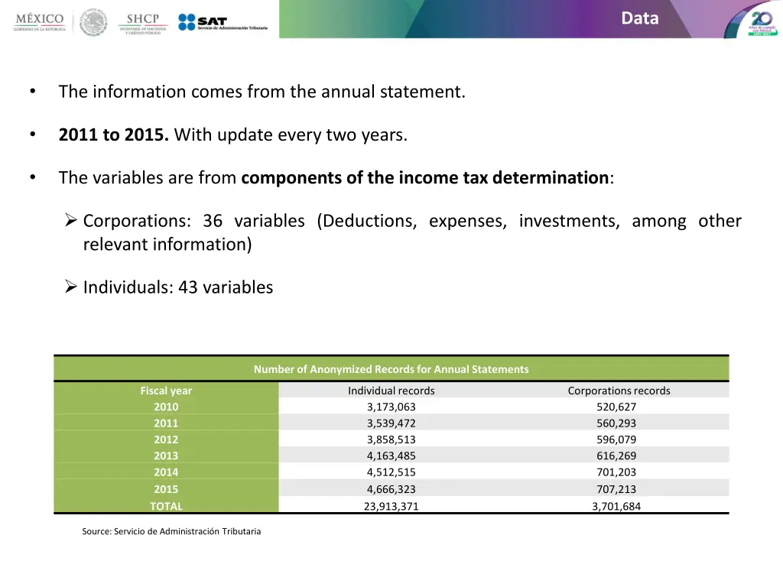Click individual records value '3,539,472'
The width and height of the screenshot is (783, 587).
[x=391, y=423]
